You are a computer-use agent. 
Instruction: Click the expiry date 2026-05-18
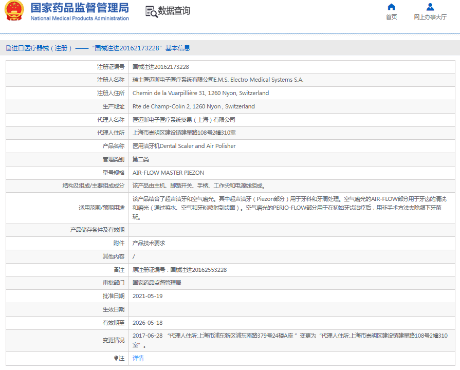tap(148, 323)
